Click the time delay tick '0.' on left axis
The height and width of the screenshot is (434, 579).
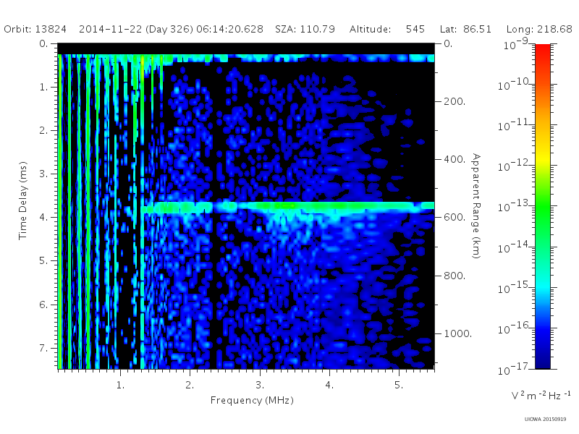click(44, 43)
